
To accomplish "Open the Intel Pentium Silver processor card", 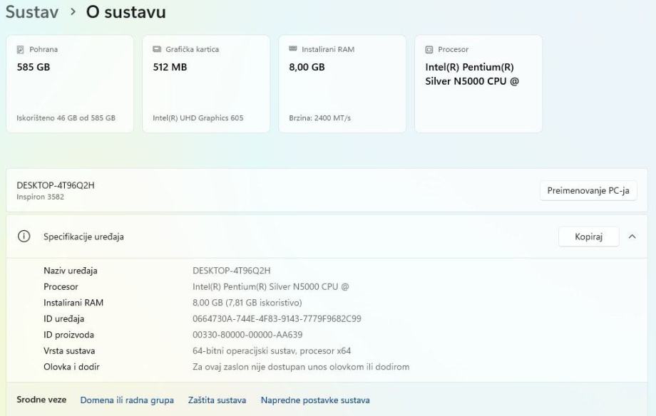I will (x=478, y=84).
